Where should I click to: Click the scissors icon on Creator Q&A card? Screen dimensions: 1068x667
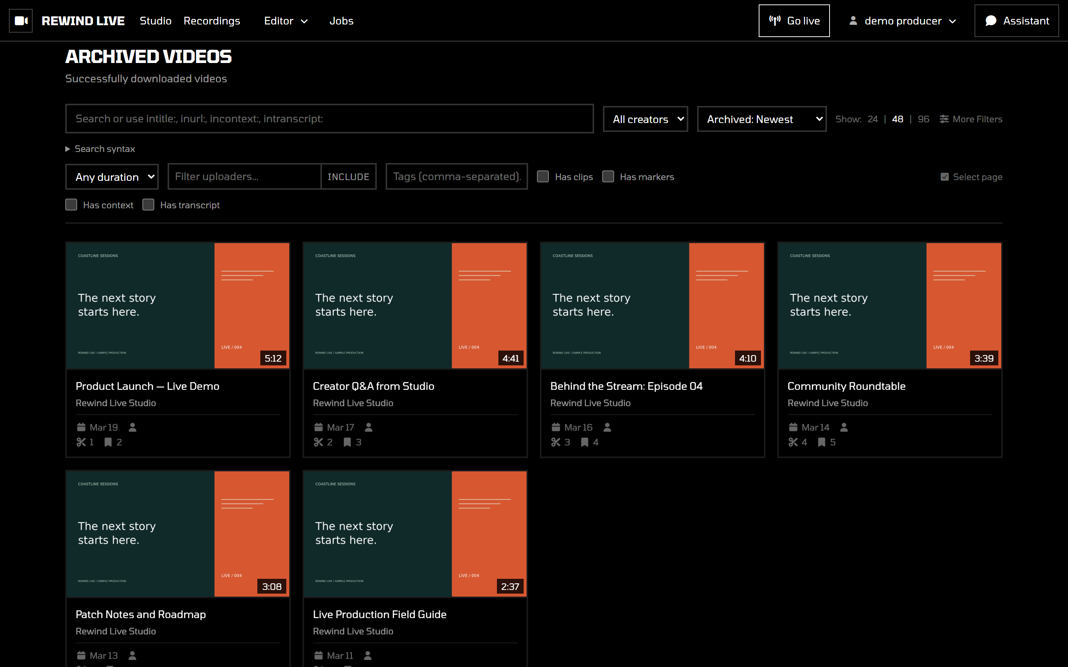pyautogui.click(x=318, y=442)
